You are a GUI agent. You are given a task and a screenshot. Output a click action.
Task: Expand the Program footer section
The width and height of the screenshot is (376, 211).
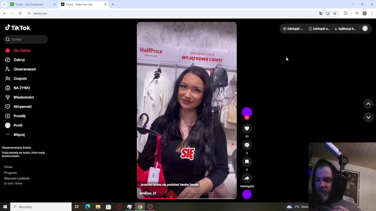tap(11, 173)
